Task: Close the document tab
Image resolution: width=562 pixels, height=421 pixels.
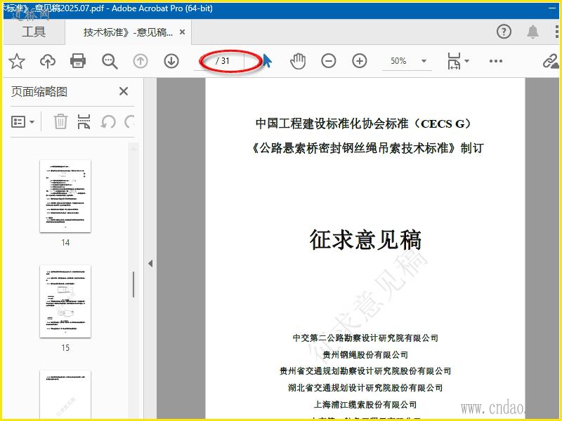Action: point(182,32)
